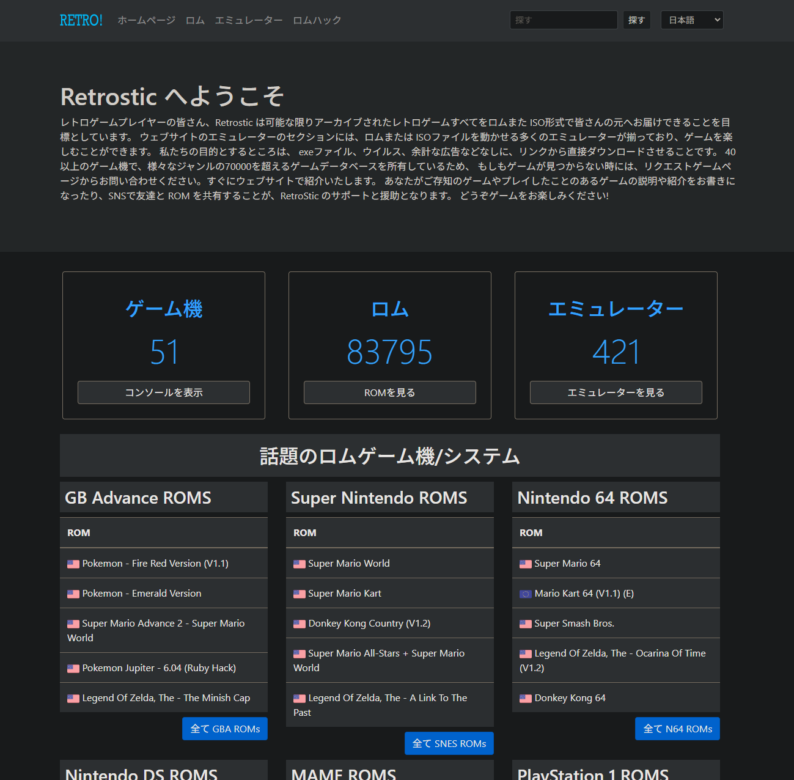
Task: Click the US flag beside Ocarina Of Time
Action: [x=526, y=654]
